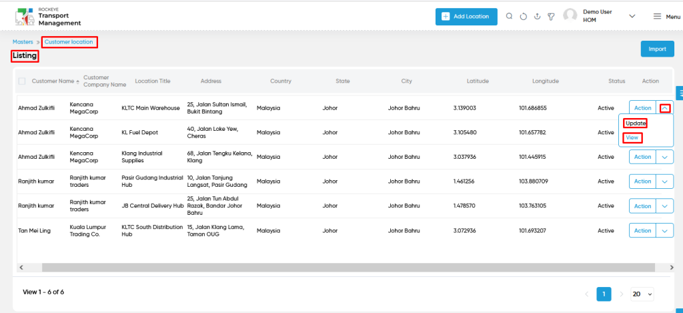Choose View from the action dropdown menu

pyautogui.click(x=632, y=137)
